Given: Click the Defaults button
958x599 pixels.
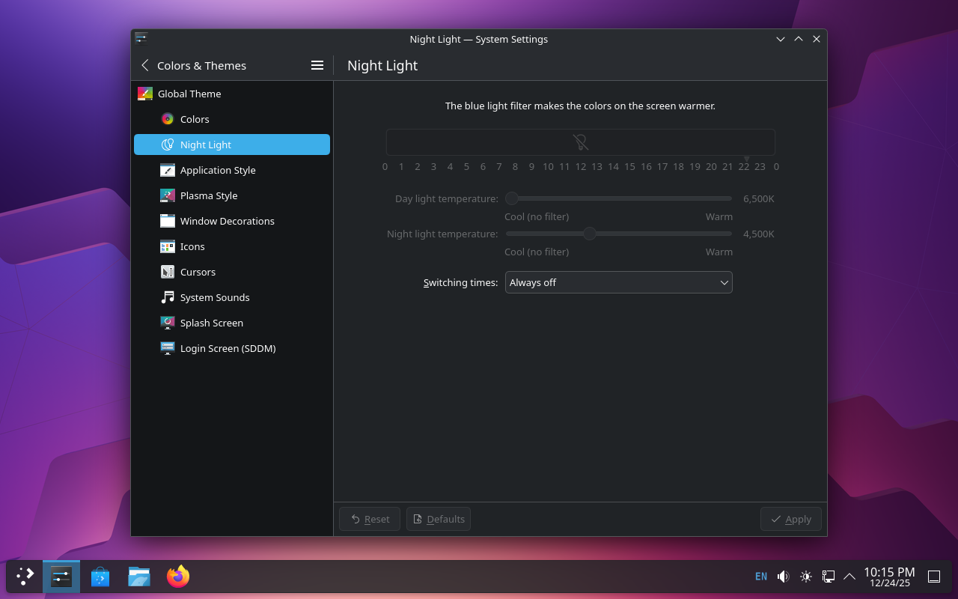Looking at the screenshot, I should point(439,519).
